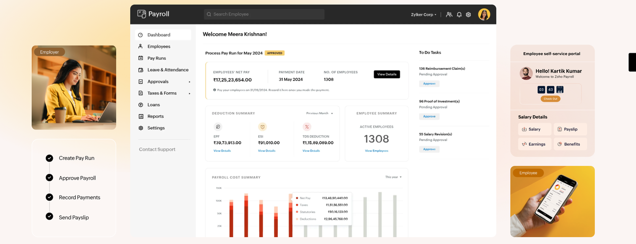Open the This year payroll cost dropdown

393,177
